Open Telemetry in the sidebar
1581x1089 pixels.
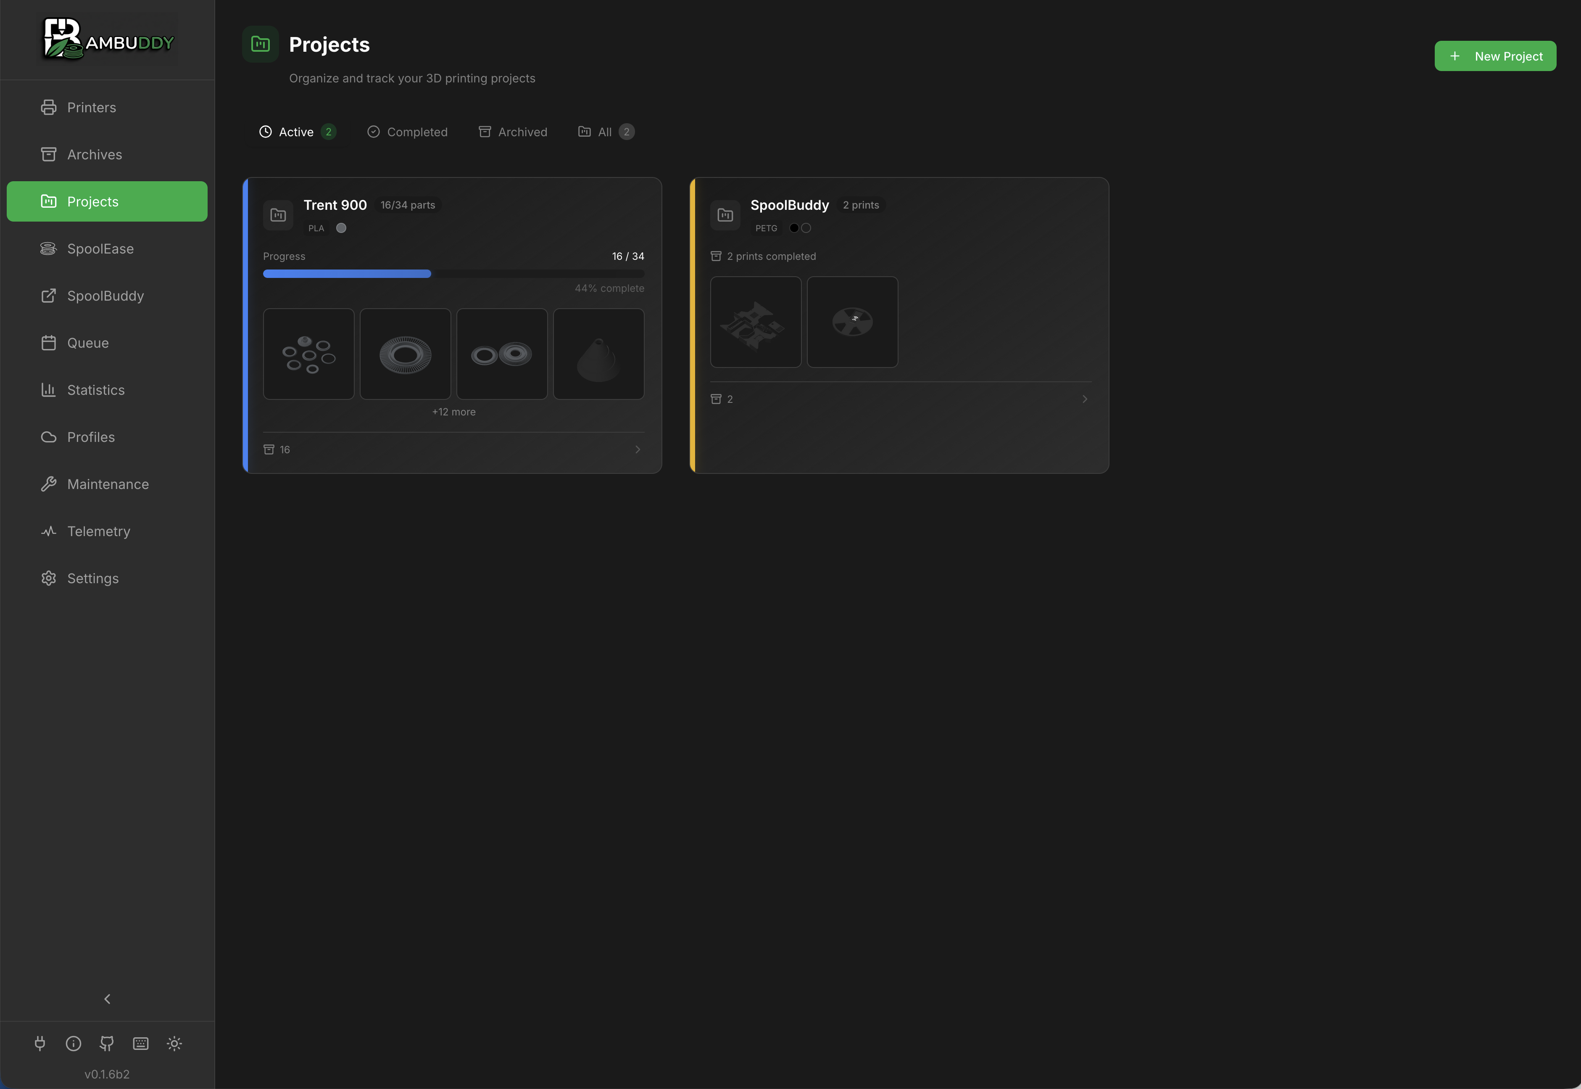coord(107,531)
